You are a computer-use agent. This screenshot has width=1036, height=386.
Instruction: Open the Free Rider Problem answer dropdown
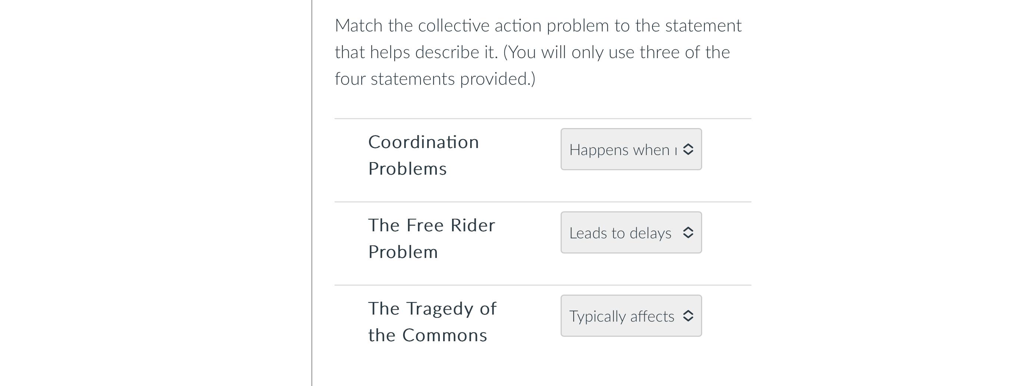pyautogui.click(x=631, y=232)
